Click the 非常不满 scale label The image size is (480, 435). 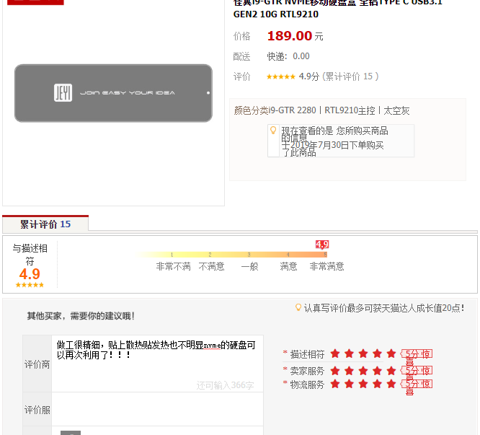click(x=173, y=266)
